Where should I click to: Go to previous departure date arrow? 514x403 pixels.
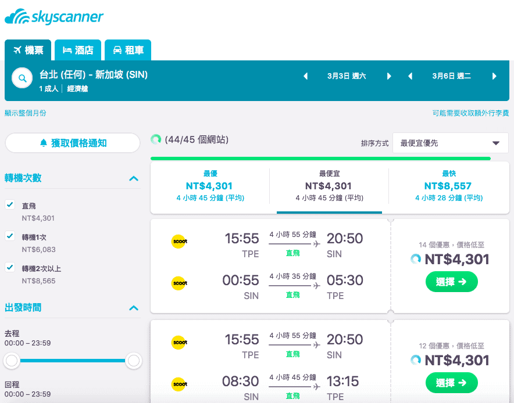pos(305,76)
